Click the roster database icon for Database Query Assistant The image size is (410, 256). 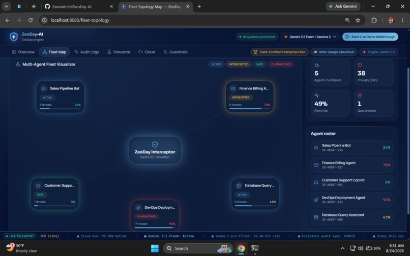(x=316, y=217)
